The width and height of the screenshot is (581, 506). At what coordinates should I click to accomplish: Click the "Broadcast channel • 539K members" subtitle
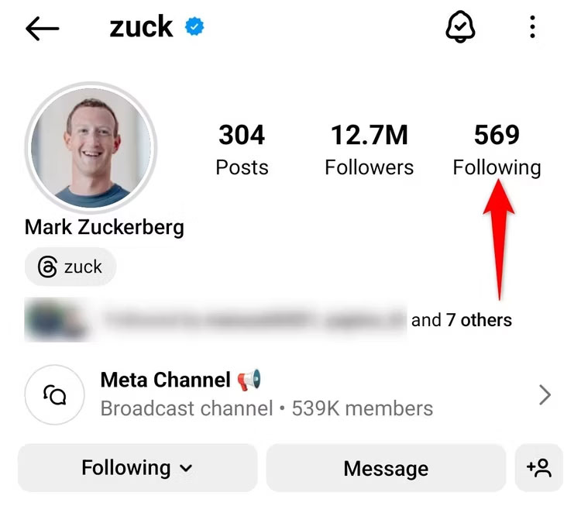[266, 408]
